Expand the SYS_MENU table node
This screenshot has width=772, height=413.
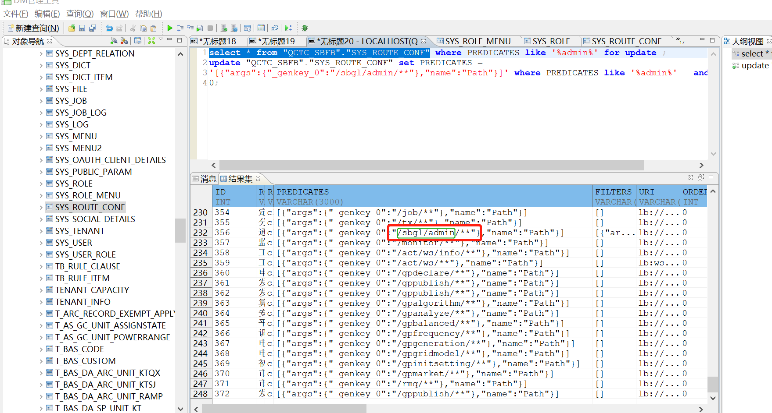click(41, 137)
